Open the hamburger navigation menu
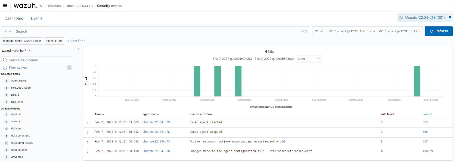The image size is (455, 162). [5, 5]
